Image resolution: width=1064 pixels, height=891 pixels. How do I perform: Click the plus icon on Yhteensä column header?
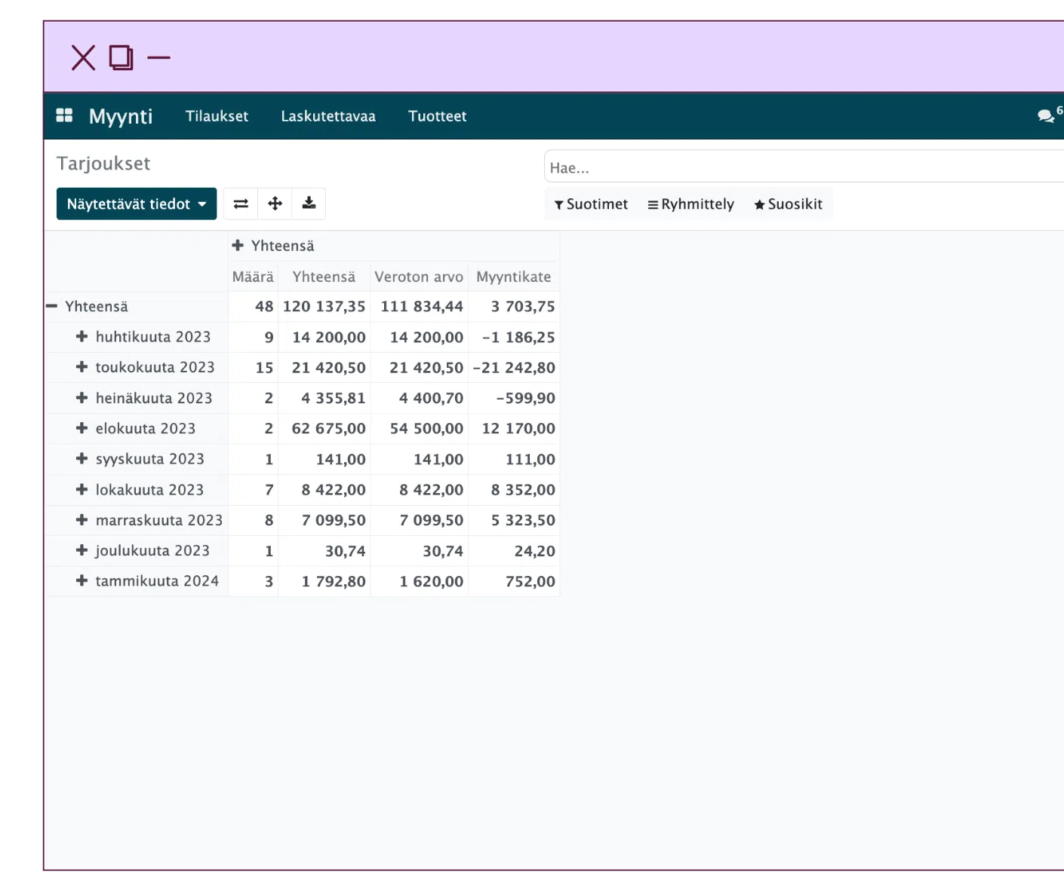[x=238, y=246]
